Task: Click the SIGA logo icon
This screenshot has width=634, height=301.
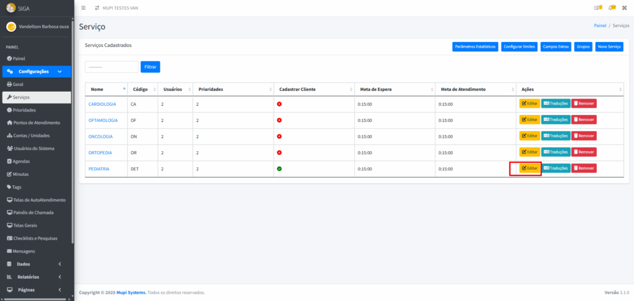Action: 11,8
